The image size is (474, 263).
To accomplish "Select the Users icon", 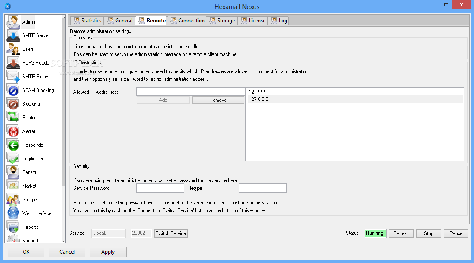I will (13, 49).
